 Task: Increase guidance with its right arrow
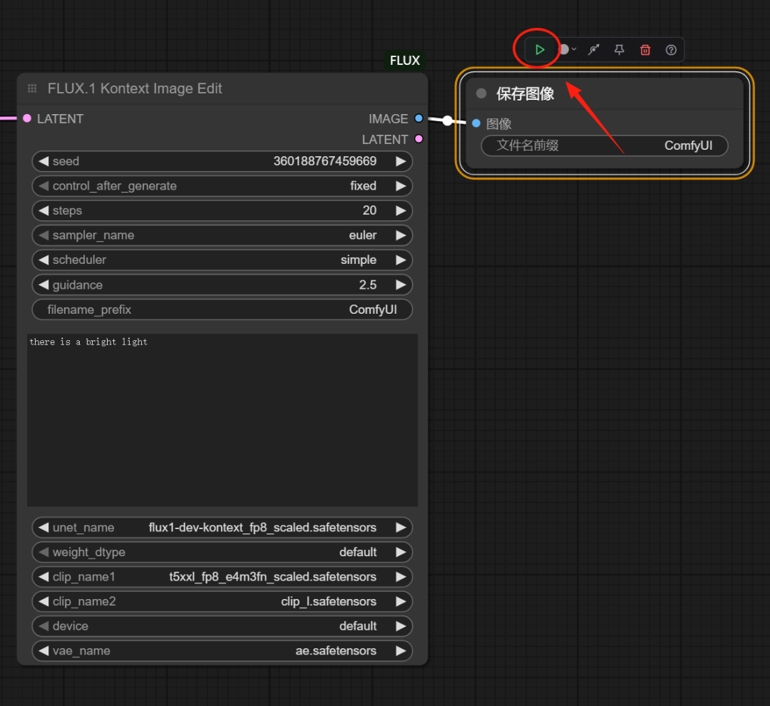[401, 285]
